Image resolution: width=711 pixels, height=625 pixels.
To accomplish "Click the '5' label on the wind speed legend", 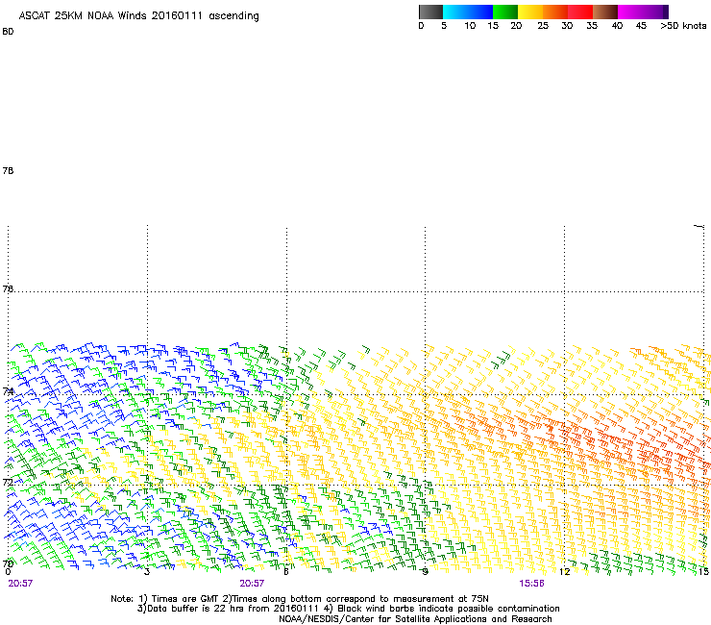I will 444,26.
